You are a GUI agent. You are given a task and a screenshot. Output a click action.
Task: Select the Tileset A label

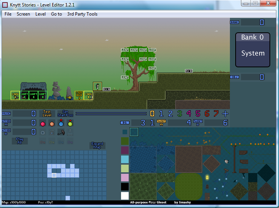[161, 122]
